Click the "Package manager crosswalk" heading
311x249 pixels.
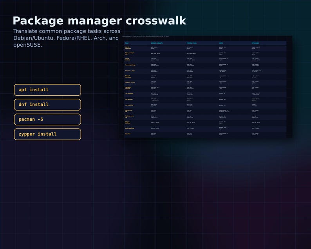pos(99,21)
